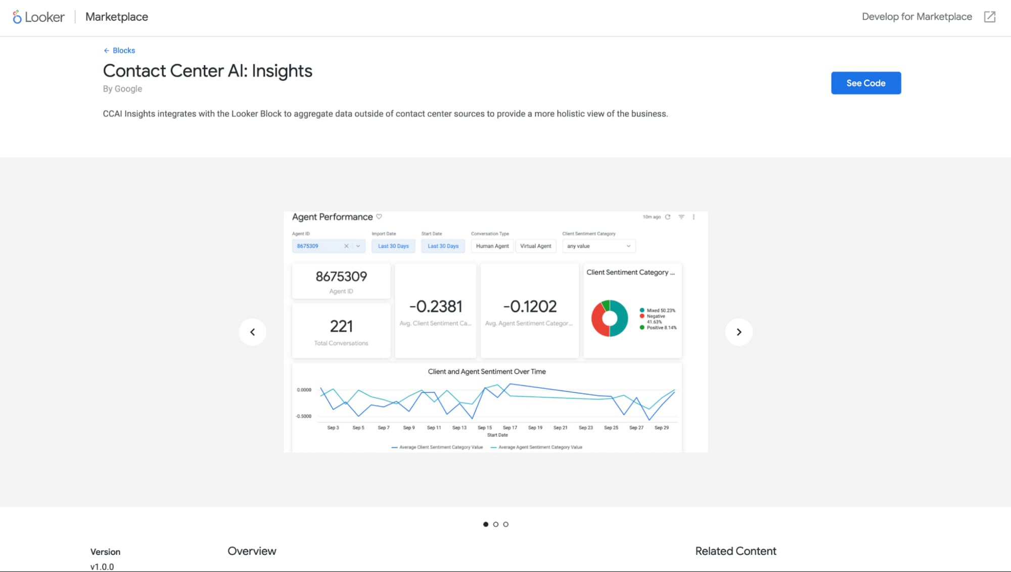Select the third carousel dot

[505, 524]
